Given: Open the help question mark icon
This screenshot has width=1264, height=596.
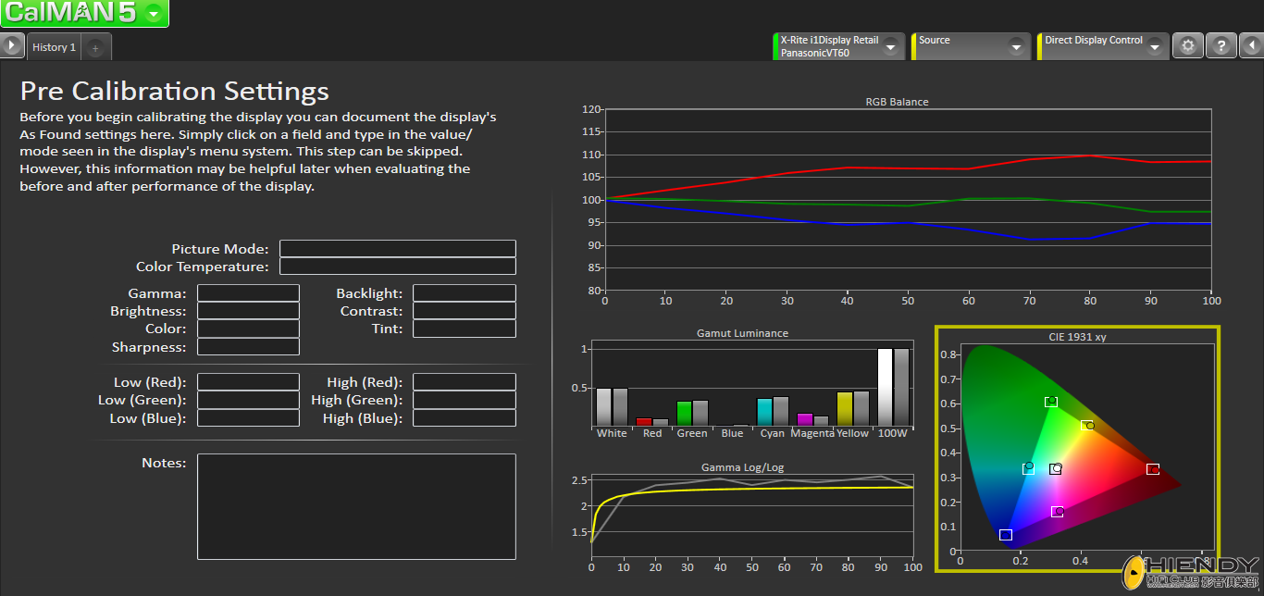Looking at the screenshot, I should 1221,45.
